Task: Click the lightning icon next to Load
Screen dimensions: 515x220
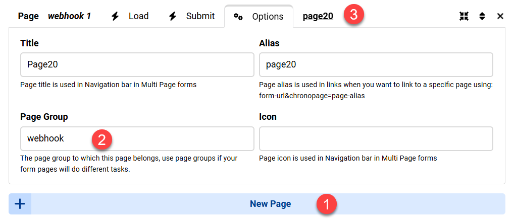Action: (115, 17)
